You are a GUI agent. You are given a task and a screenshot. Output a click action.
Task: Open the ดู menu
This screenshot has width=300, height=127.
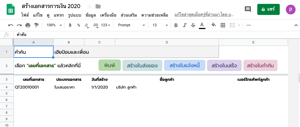[48, 15]
